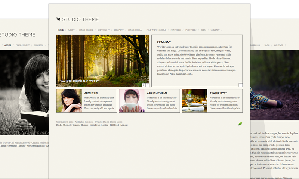Click the Studio Theme leaf logo icon
Image resolution: width=299 pixels, height=179 pixels.
coord(58,19)
